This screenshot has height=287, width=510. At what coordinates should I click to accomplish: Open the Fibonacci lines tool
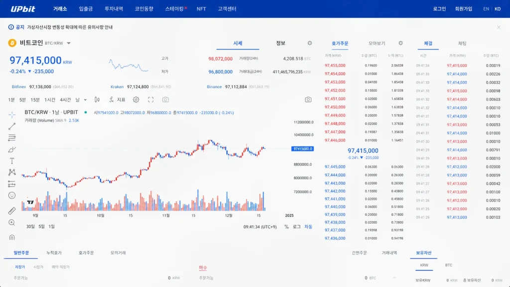(12, 138)
